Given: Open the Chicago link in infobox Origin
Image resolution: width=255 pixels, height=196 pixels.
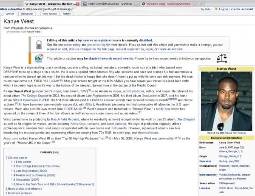Looking at the screenshot, I should 224,156.
